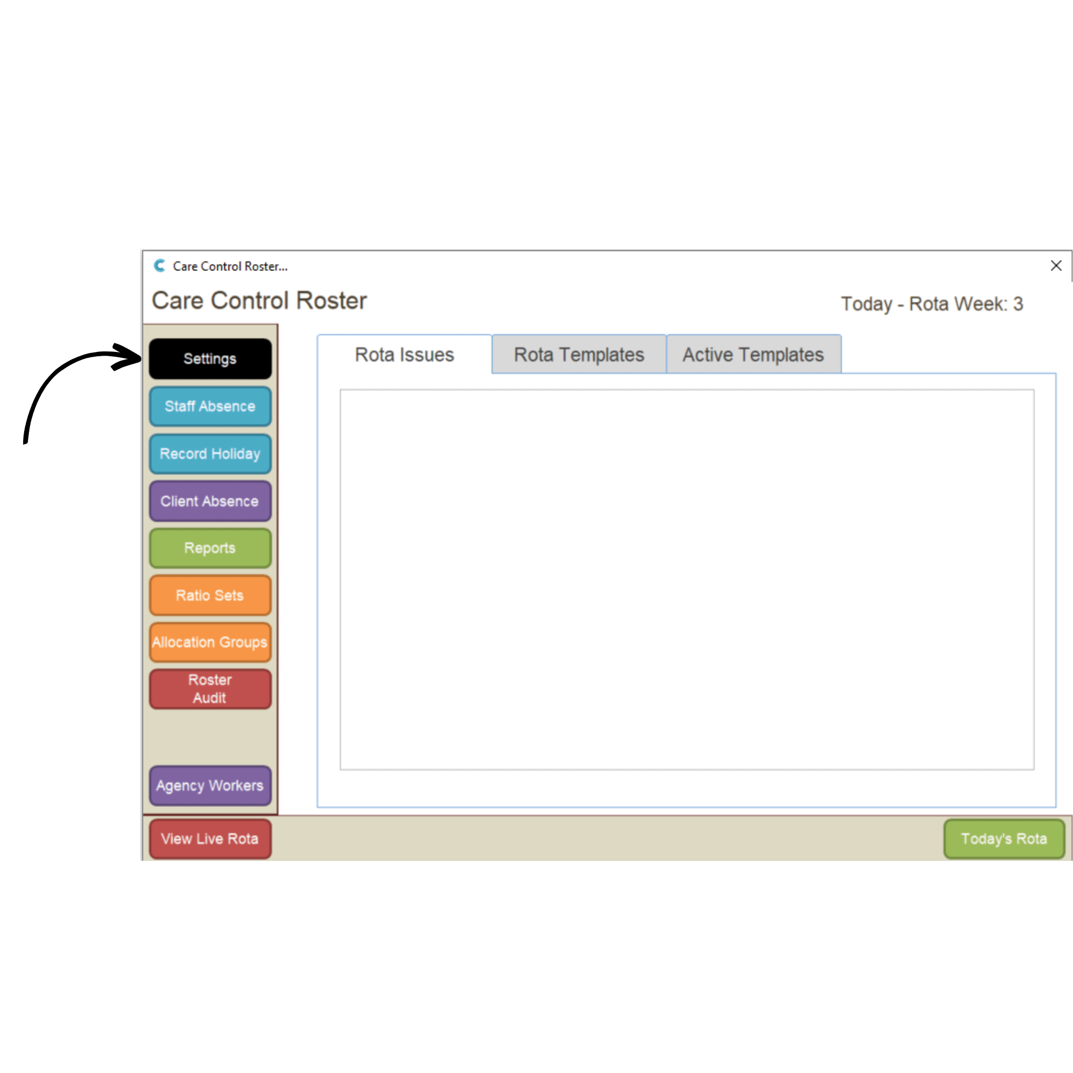Viewport: 1073px width, 1073px height.
Task: Open Agency Workers
Action: tap(210, 786)
